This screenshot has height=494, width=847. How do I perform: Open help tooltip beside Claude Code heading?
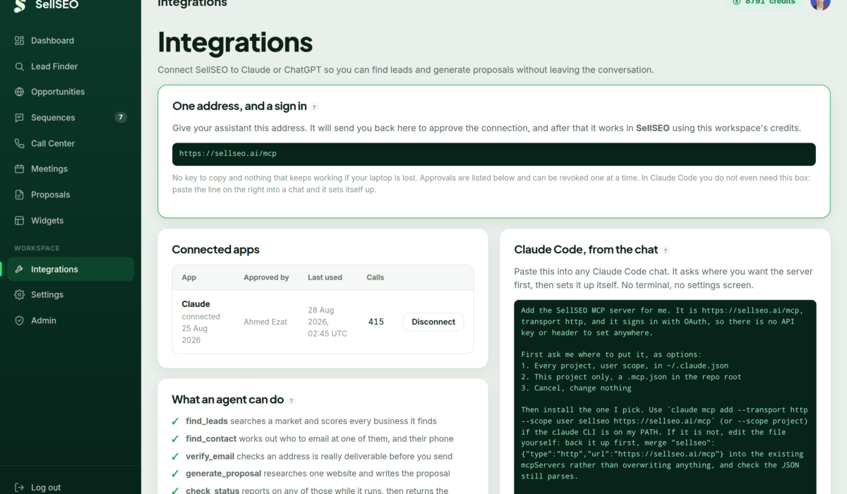pyautogui.click(x=665, y=251)
